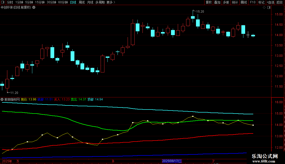Click the 2025/06/17/二 date marker
The width and height of the screenshot is (285, 164).
pyautogui.click(x=172, y=161)
